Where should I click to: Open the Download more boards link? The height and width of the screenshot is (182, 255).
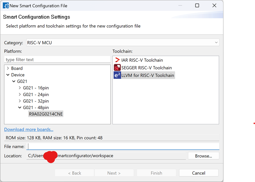pyautogui.click(x=29, y=130)
